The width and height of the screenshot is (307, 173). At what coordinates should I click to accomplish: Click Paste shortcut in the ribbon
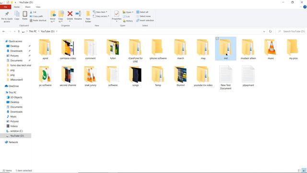click(38, 20)
